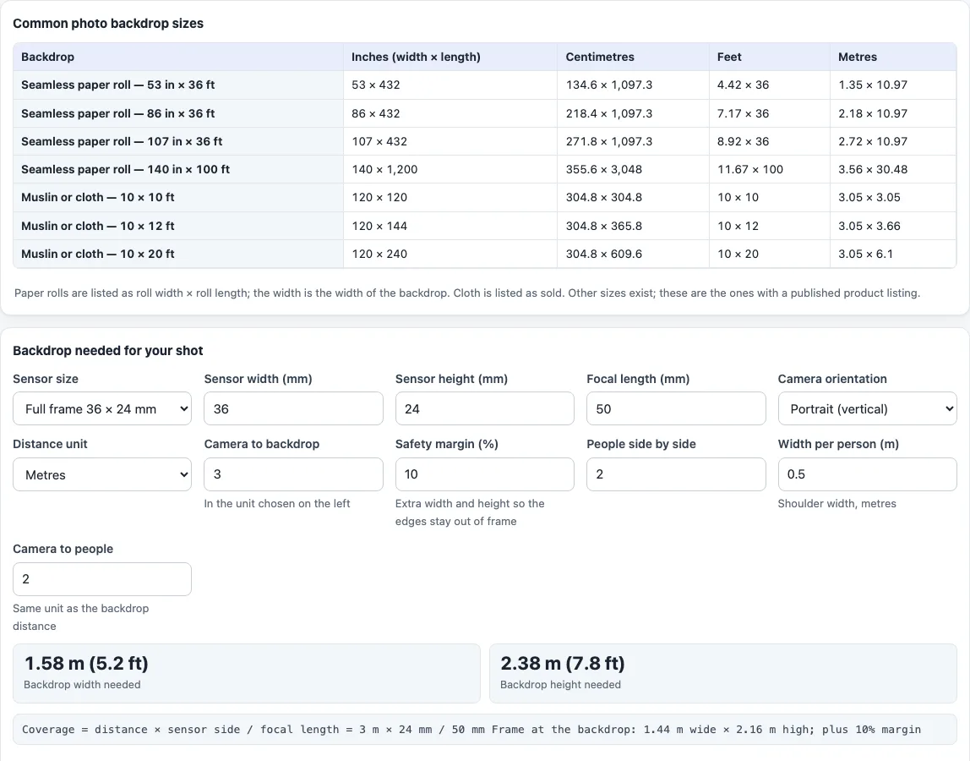Click the "Common photo backdrop sizes" heading

(108, 24)
